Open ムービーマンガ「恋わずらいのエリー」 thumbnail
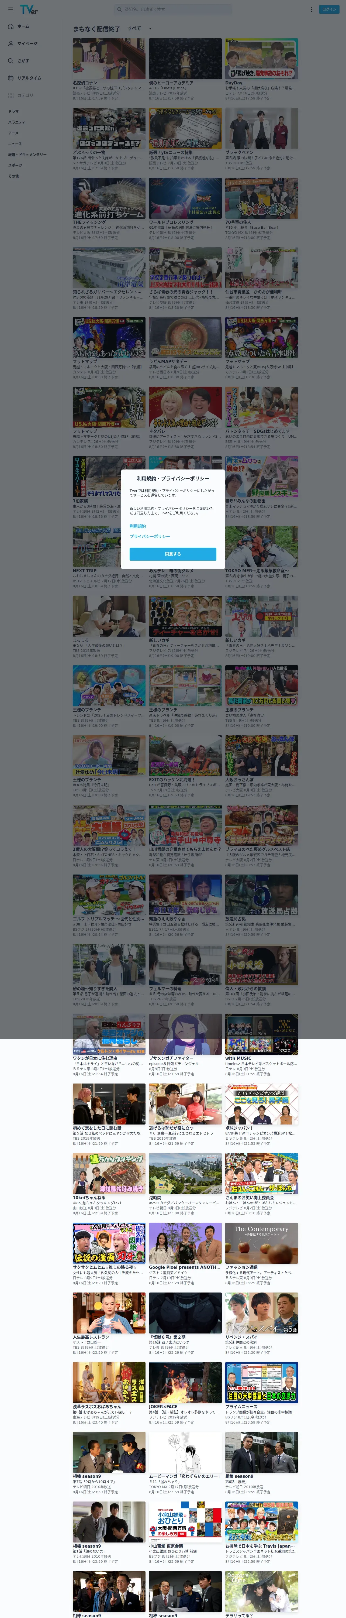This screenshot has height=1618, width=346. click(185, 1453)
